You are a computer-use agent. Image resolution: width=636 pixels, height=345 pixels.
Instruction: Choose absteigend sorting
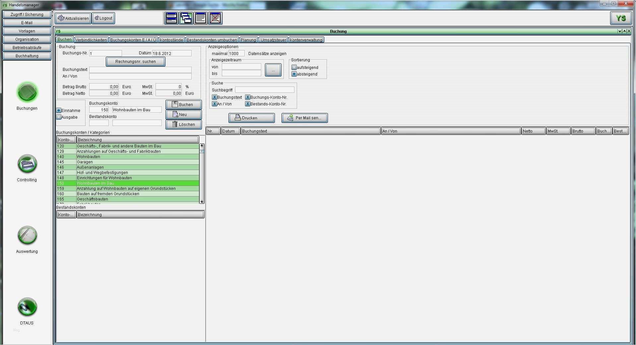pyautogui.click(x=294, y=74)
